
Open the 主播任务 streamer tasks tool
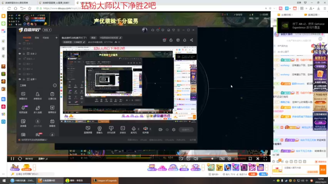pyautogui.click(x=52, y=96)
